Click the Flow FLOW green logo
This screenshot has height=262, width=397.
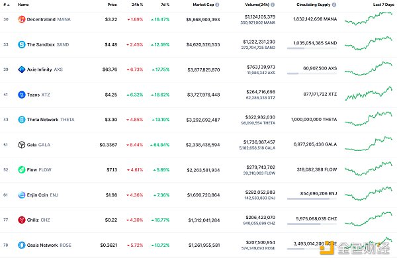pos(22,169)
